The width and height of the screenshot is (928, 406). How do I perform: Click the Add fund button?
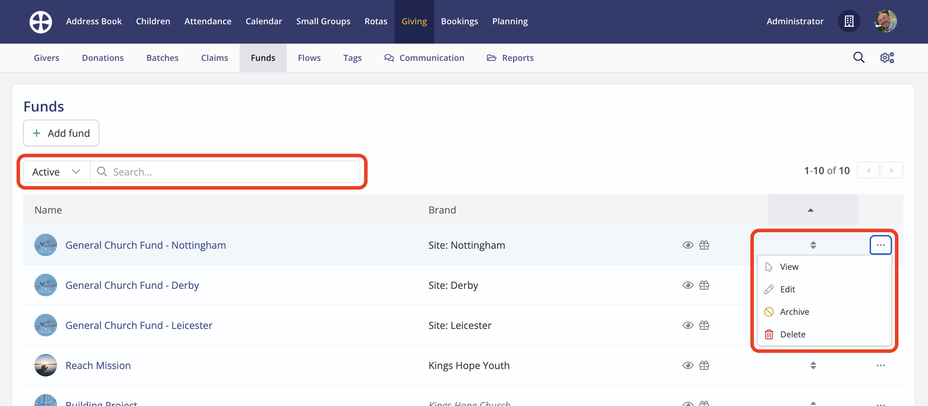(x=61, y=133)
